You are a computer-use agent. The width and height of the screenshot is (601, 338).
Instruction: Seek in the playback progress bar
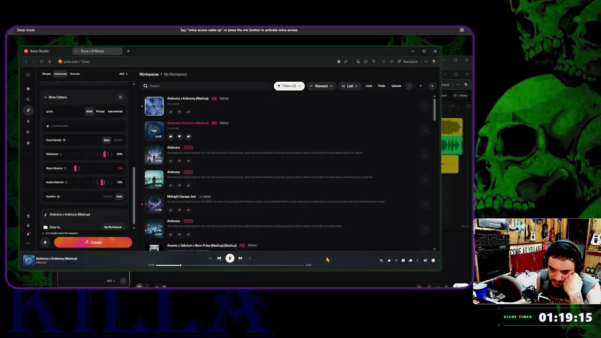point(230,265)
